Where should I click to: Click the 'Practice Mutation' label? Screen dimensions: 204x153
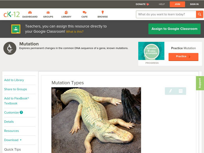point(183,48)
